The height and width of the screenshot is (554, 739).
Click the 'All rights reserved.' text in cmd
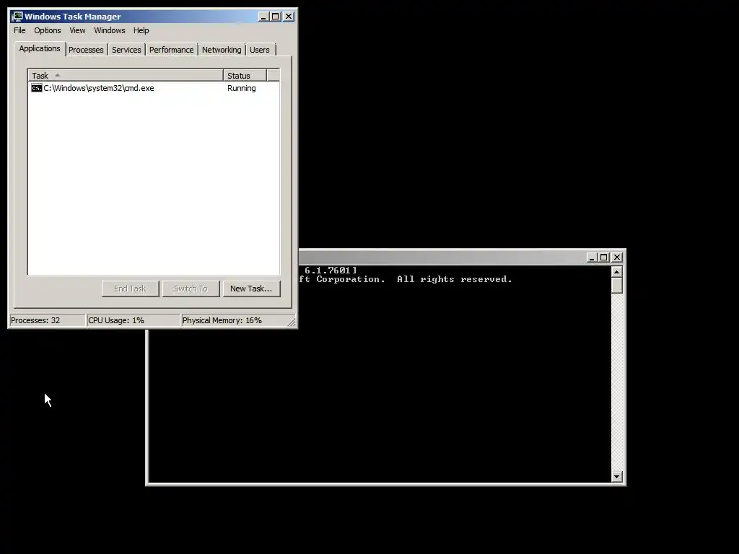455,279
